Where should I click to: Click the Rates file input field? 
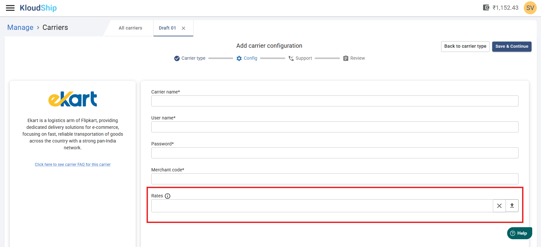pos(322,206)
